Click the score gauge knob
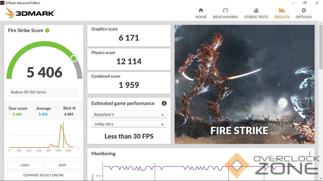Image resolution: width=323 pixels, height=181 pixels. tap(74, 58)
